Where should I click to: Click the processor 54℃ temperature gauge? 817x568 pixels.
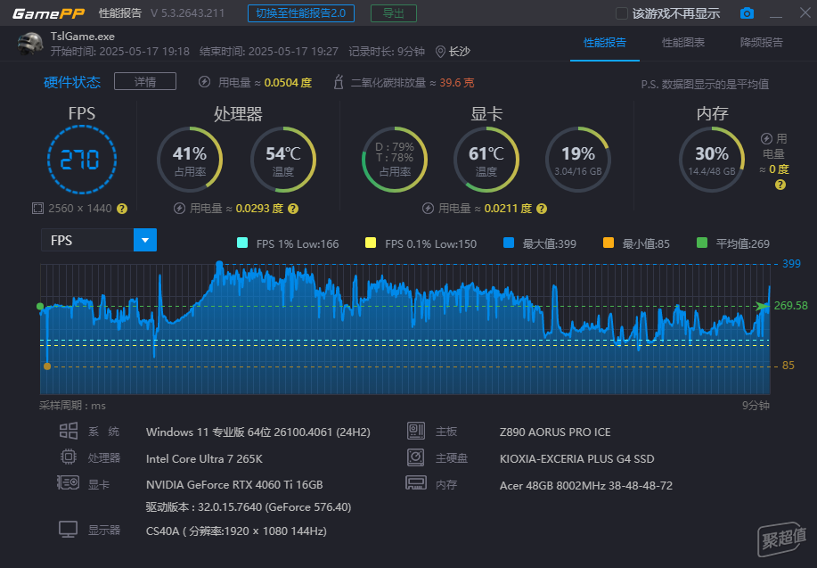click(x=283, y=159)
